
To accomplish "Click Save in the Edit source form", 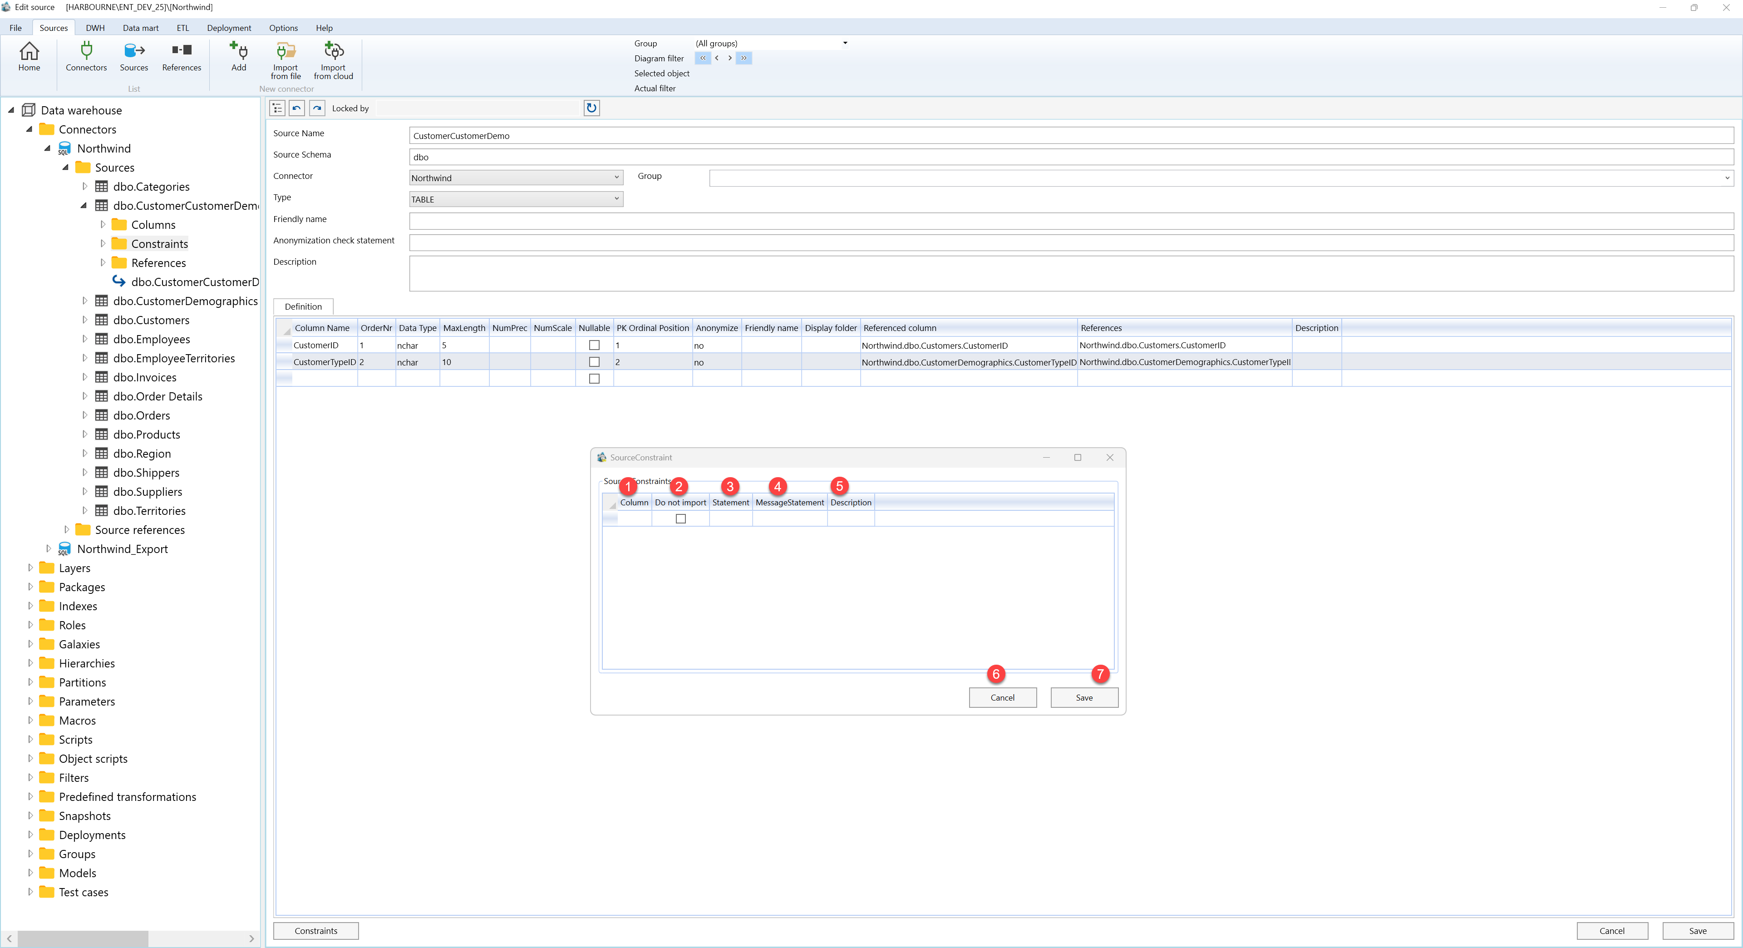I will (1698, 931).
